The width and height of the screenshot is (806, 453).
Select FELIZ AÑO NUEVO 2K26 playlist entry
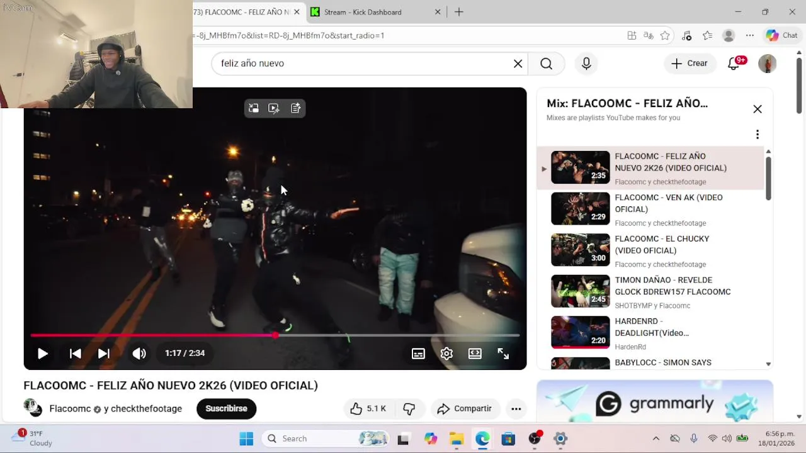tap(650, 167)
